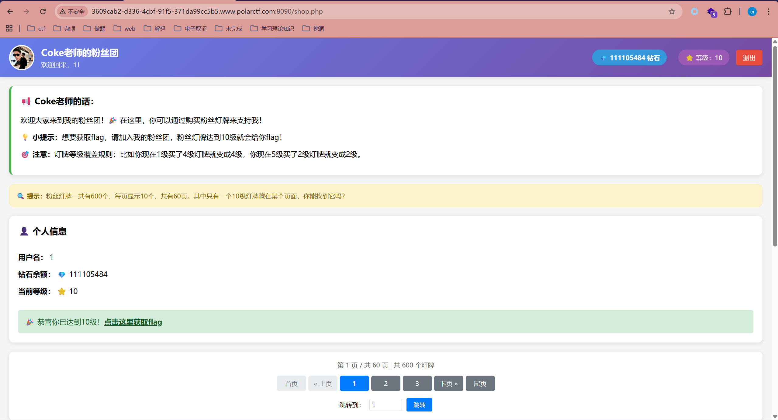Image resolution: width=778 pixels, height=420 pixels.
Task: Open the ctf bookmarks folder
Action: [36, 29]
